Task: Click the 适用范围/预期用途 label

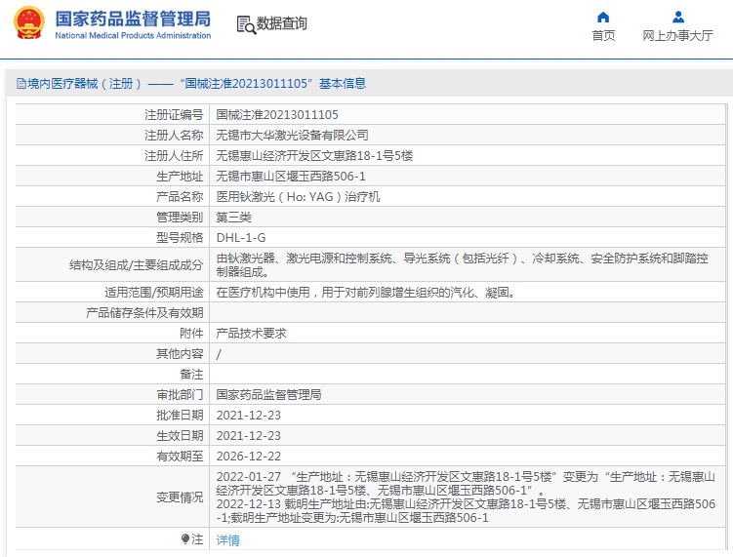Action: click(154, 293)
